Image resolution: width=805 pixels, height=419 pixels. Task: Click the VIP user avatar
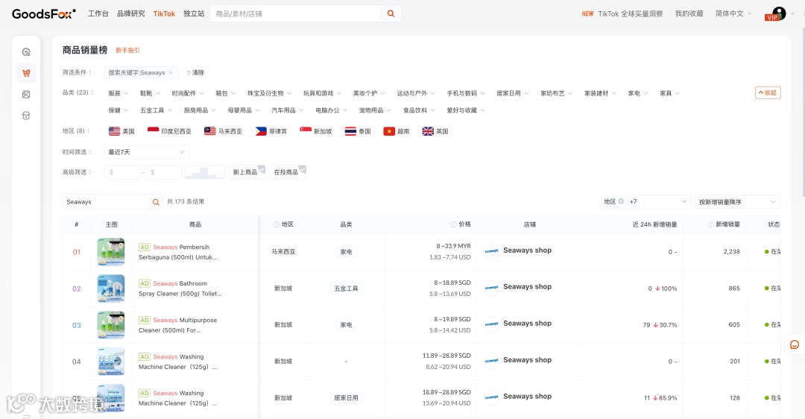tap(776, 14)
